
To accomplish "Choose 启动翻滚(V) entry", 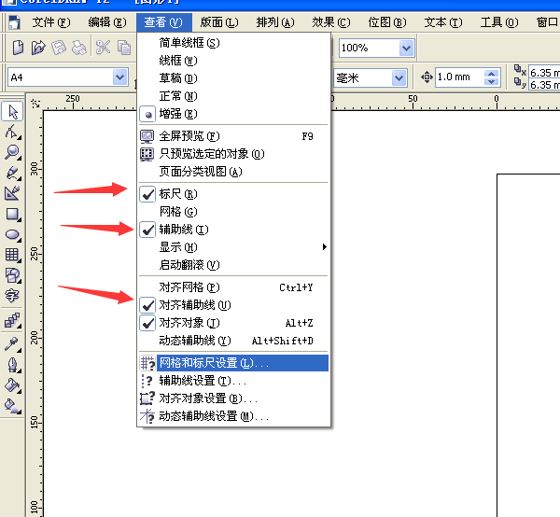I will (x=233, y=265).
